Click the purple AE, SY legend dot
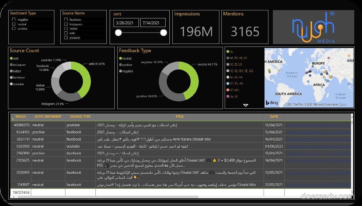This screenshot has height=206, width=362. [228, 97]
